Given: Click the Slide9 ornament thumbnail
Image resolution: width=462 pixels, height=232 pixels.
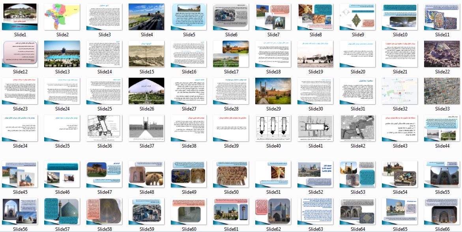Looking at the screenshot, I should (357, 17).
